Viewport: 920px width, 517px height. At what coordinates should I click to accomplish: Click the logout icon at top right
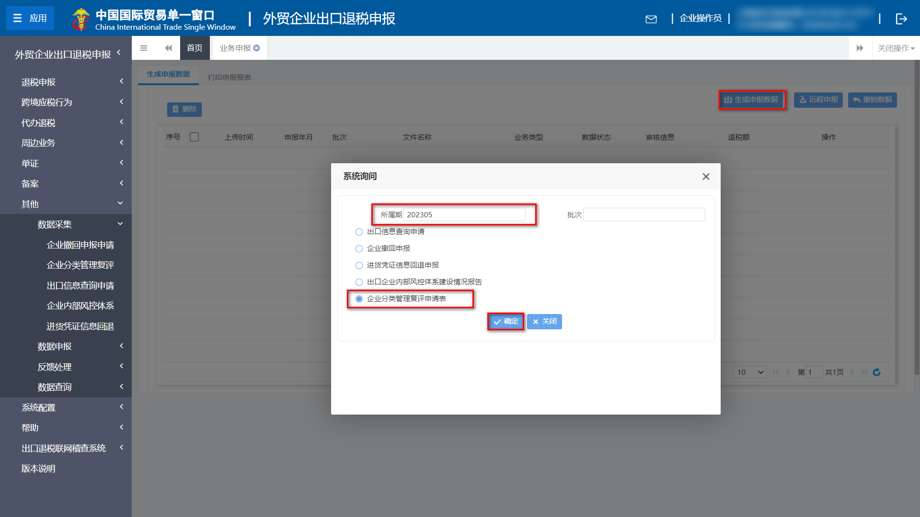(902, 19)
